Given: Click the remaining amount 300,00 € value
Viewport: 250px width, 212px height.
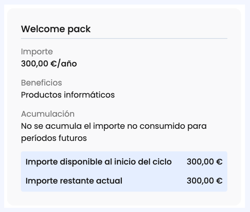Looking at the screenshot, I should [x=204, y=181].
